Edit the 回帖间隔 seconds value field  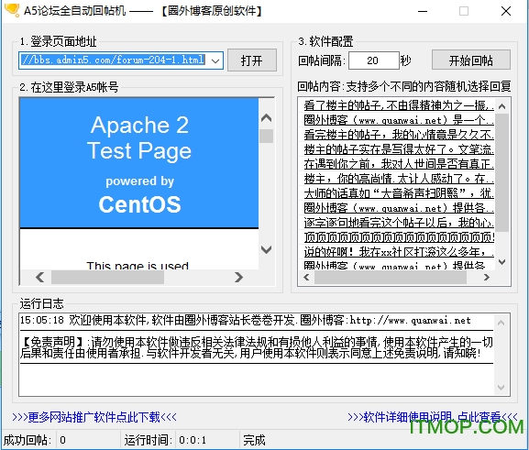(x=373, y=60)
